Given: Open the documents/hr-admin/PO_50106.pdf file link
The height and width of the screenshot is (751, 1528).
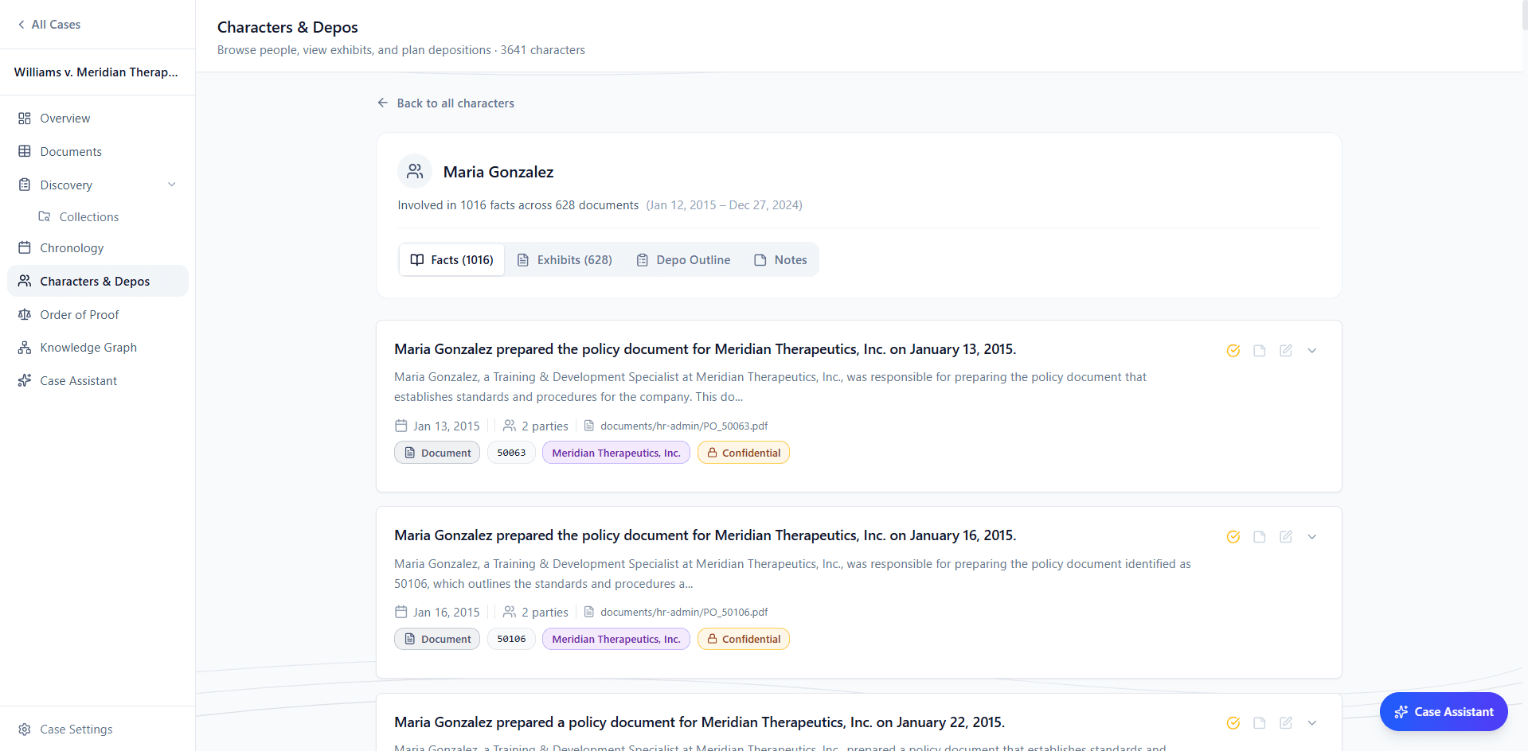Looking at the screenshot, I should coord(683,613).
